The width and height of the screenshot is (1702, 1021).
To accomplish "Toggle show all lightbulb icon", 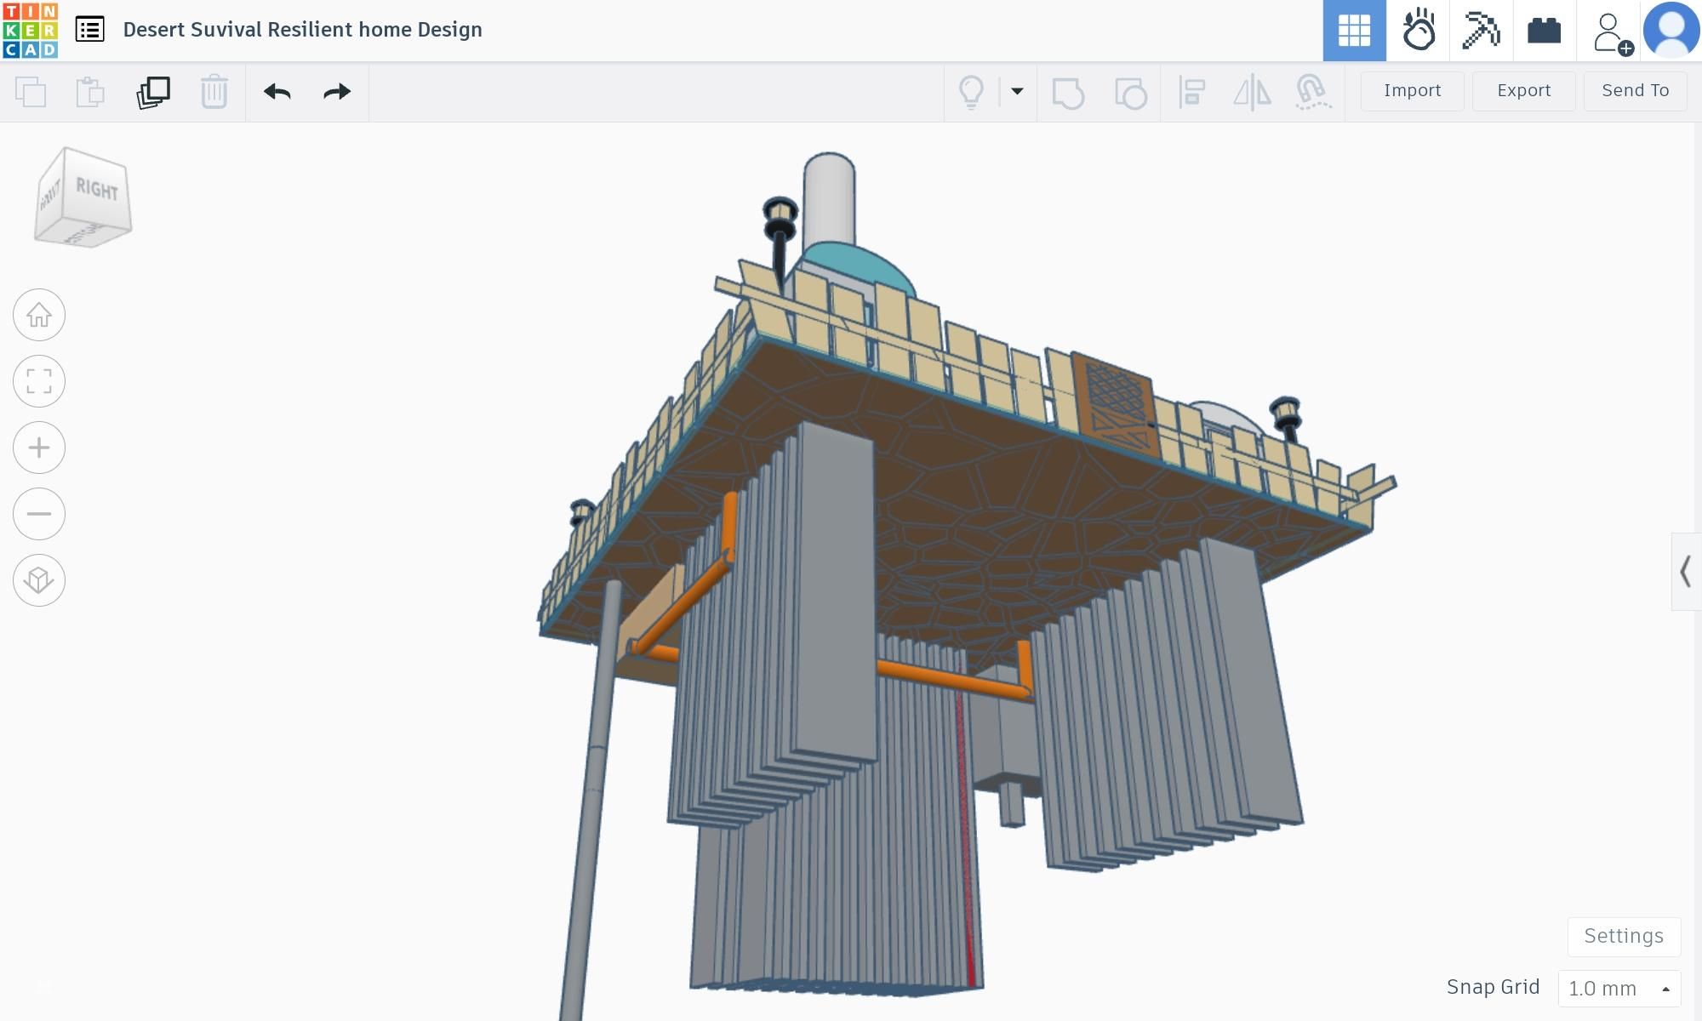I will (971, 92).
